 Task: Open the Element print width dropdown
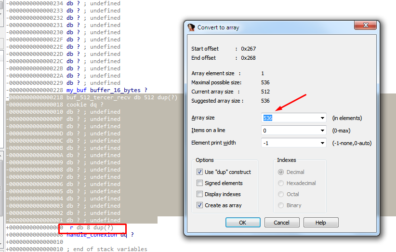point(322,143)
